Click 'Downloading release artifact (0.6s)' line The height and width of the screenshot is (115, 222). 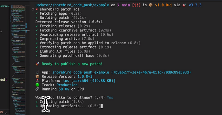pyautogui.click(x=74, y=34)
